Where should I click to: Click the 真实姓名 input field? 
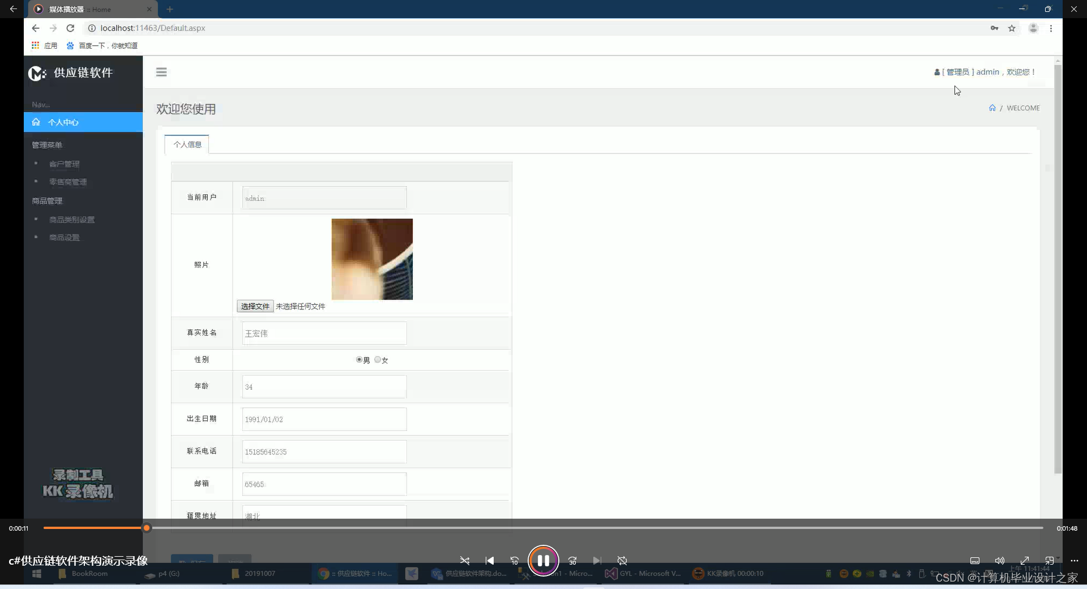tap(324, 333)
